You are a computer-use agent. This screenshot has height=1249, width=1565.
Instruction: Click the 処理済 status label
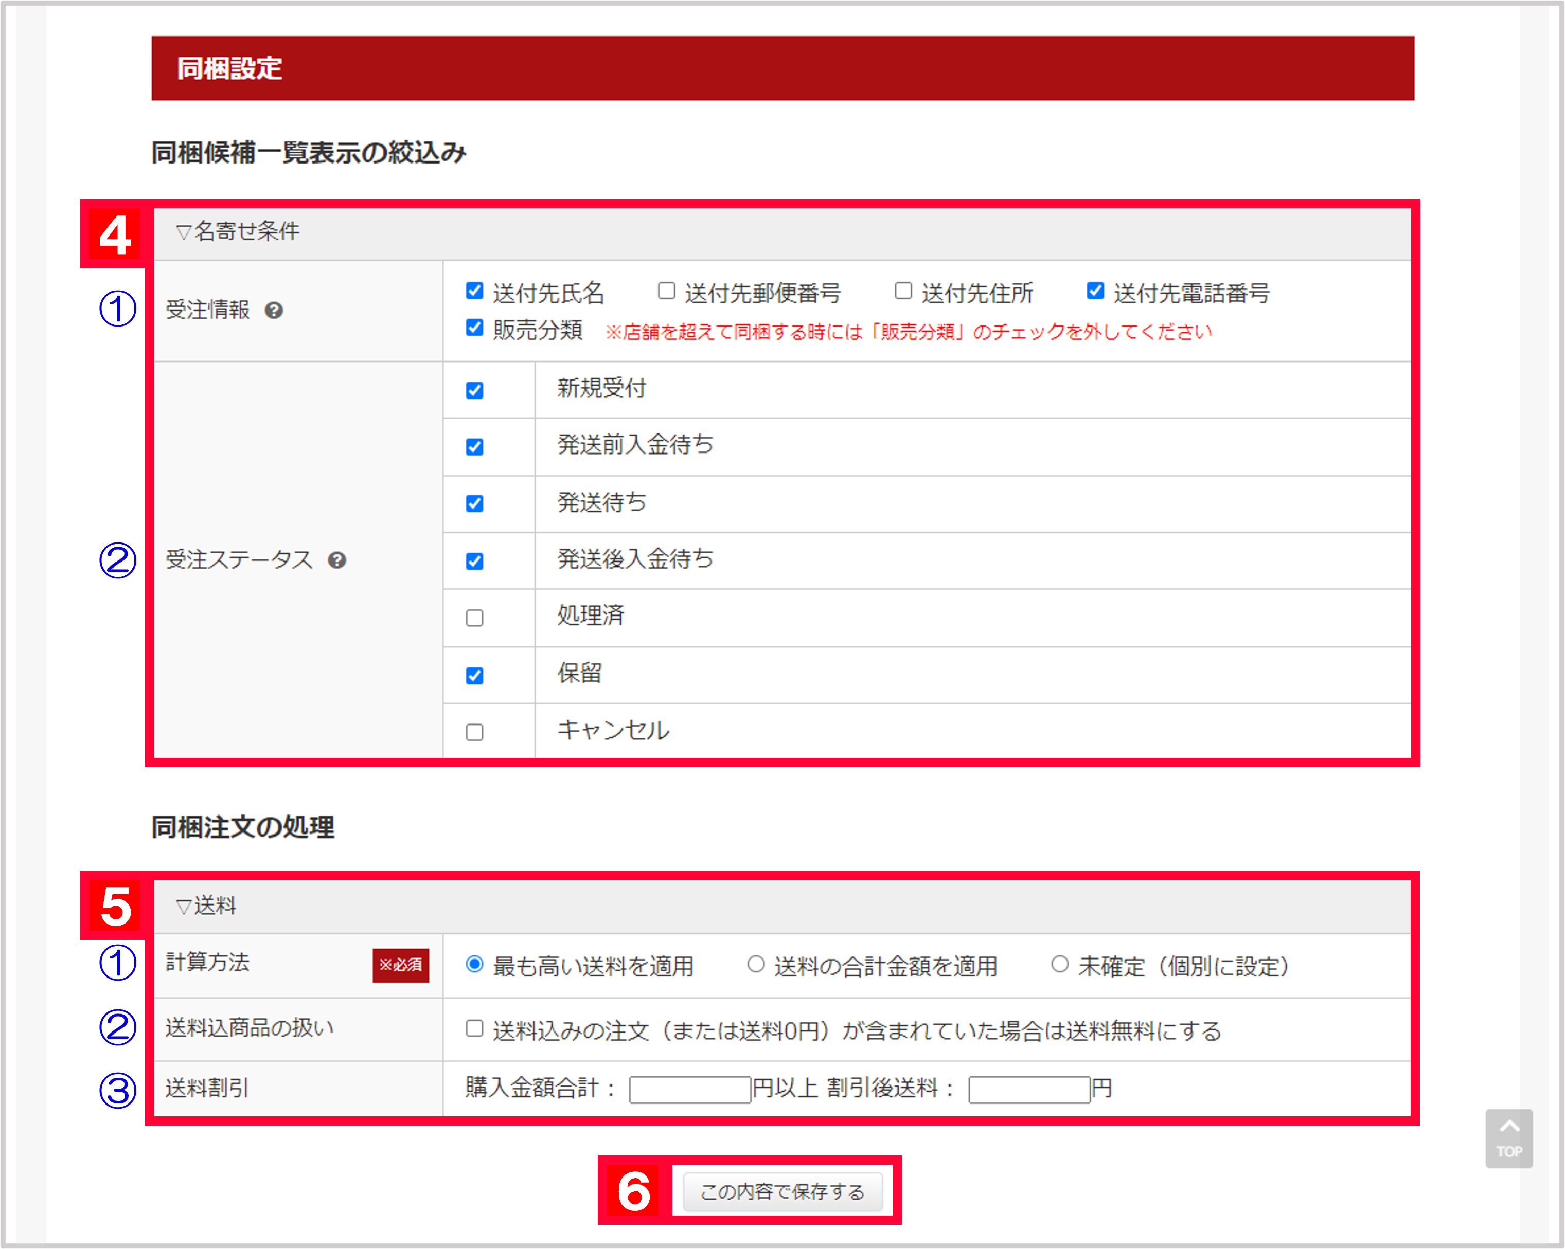click(591, 616)
